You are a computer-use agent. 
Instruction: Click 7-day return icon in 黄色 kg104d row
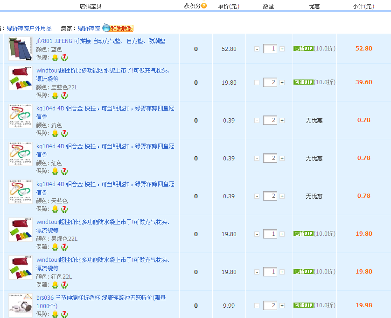pos(64,133)
